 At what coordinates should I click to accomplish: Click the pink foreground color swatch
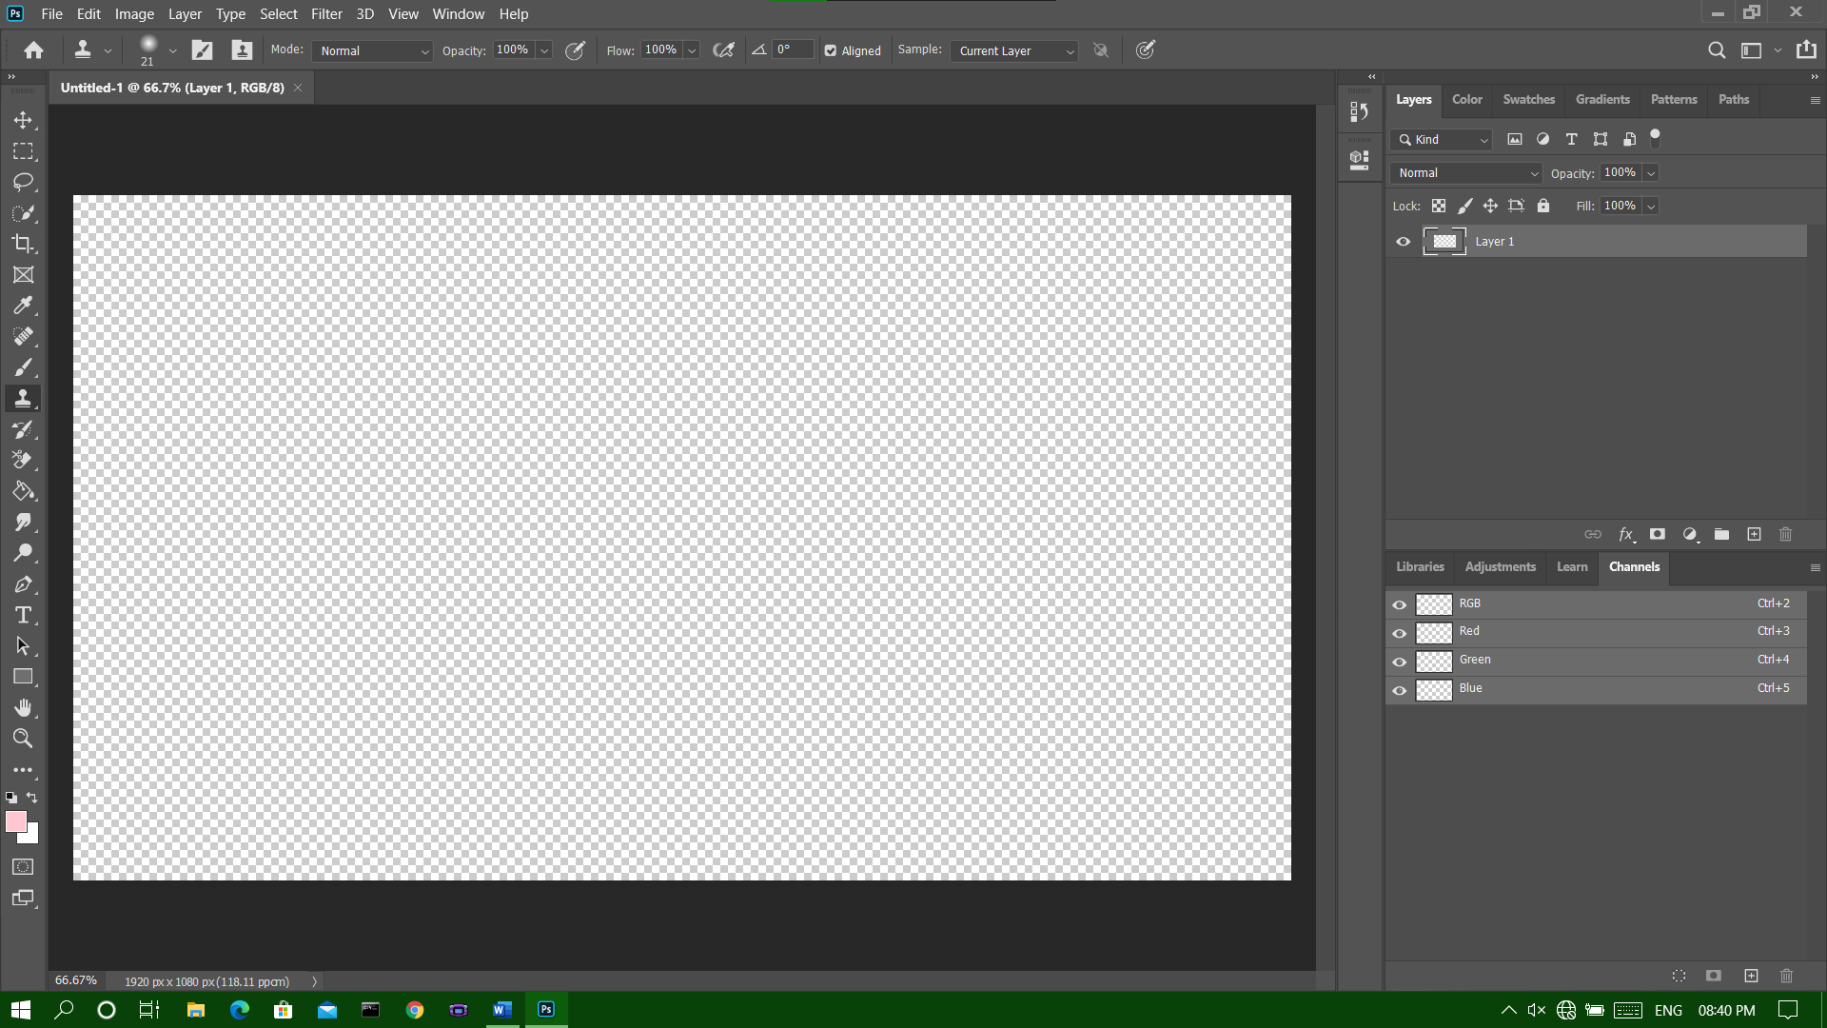coord(15,822)
